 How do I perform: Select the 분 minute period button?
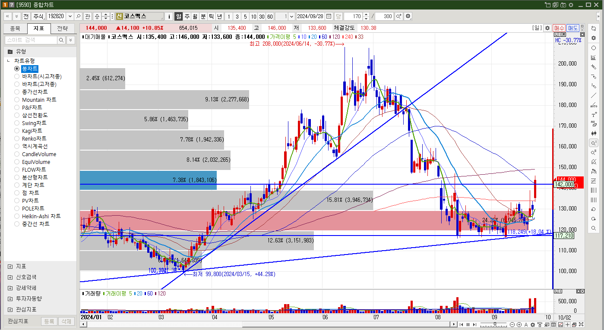tap(203, 16)
